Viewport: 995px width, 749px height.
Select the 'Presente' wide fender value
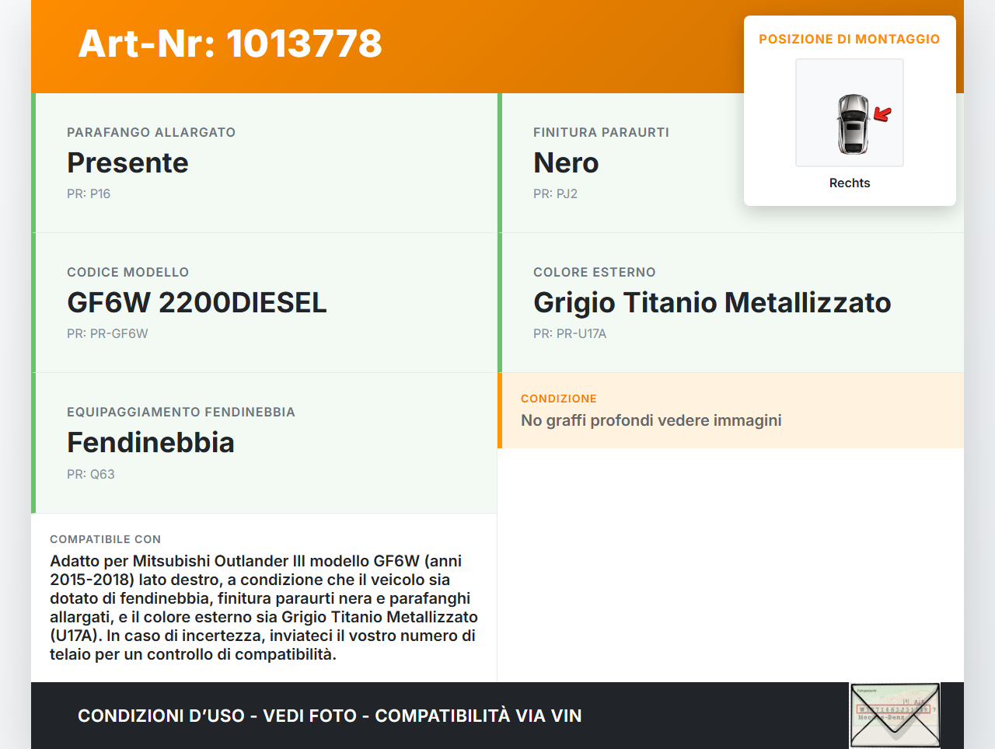pos(127,163)
